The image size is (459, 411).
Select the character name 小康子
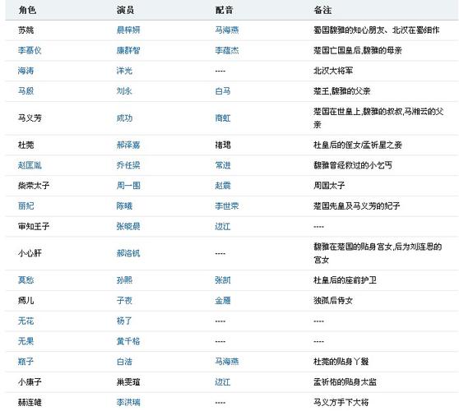[x=30, y=381]
